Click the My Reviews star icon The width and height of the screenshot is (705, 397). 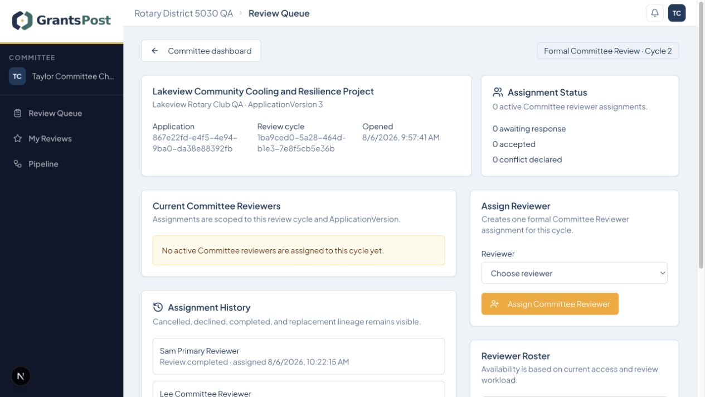click(x=17, y=139)
